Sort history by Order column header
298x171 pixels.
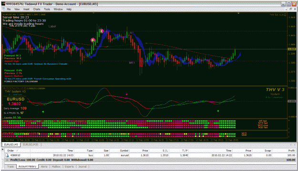click(17, 151)
